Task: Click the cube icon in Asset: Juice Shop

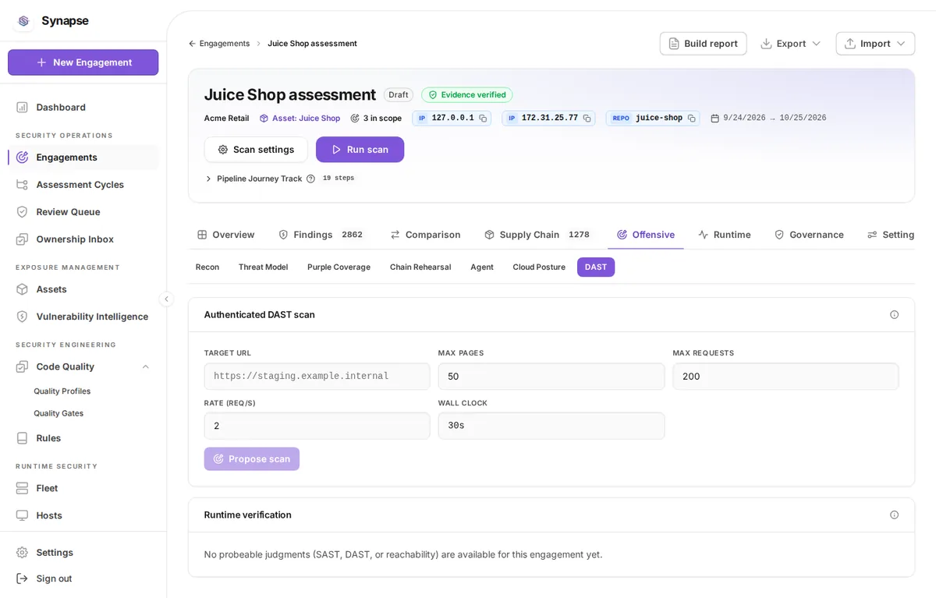Action: pos(264,119)
